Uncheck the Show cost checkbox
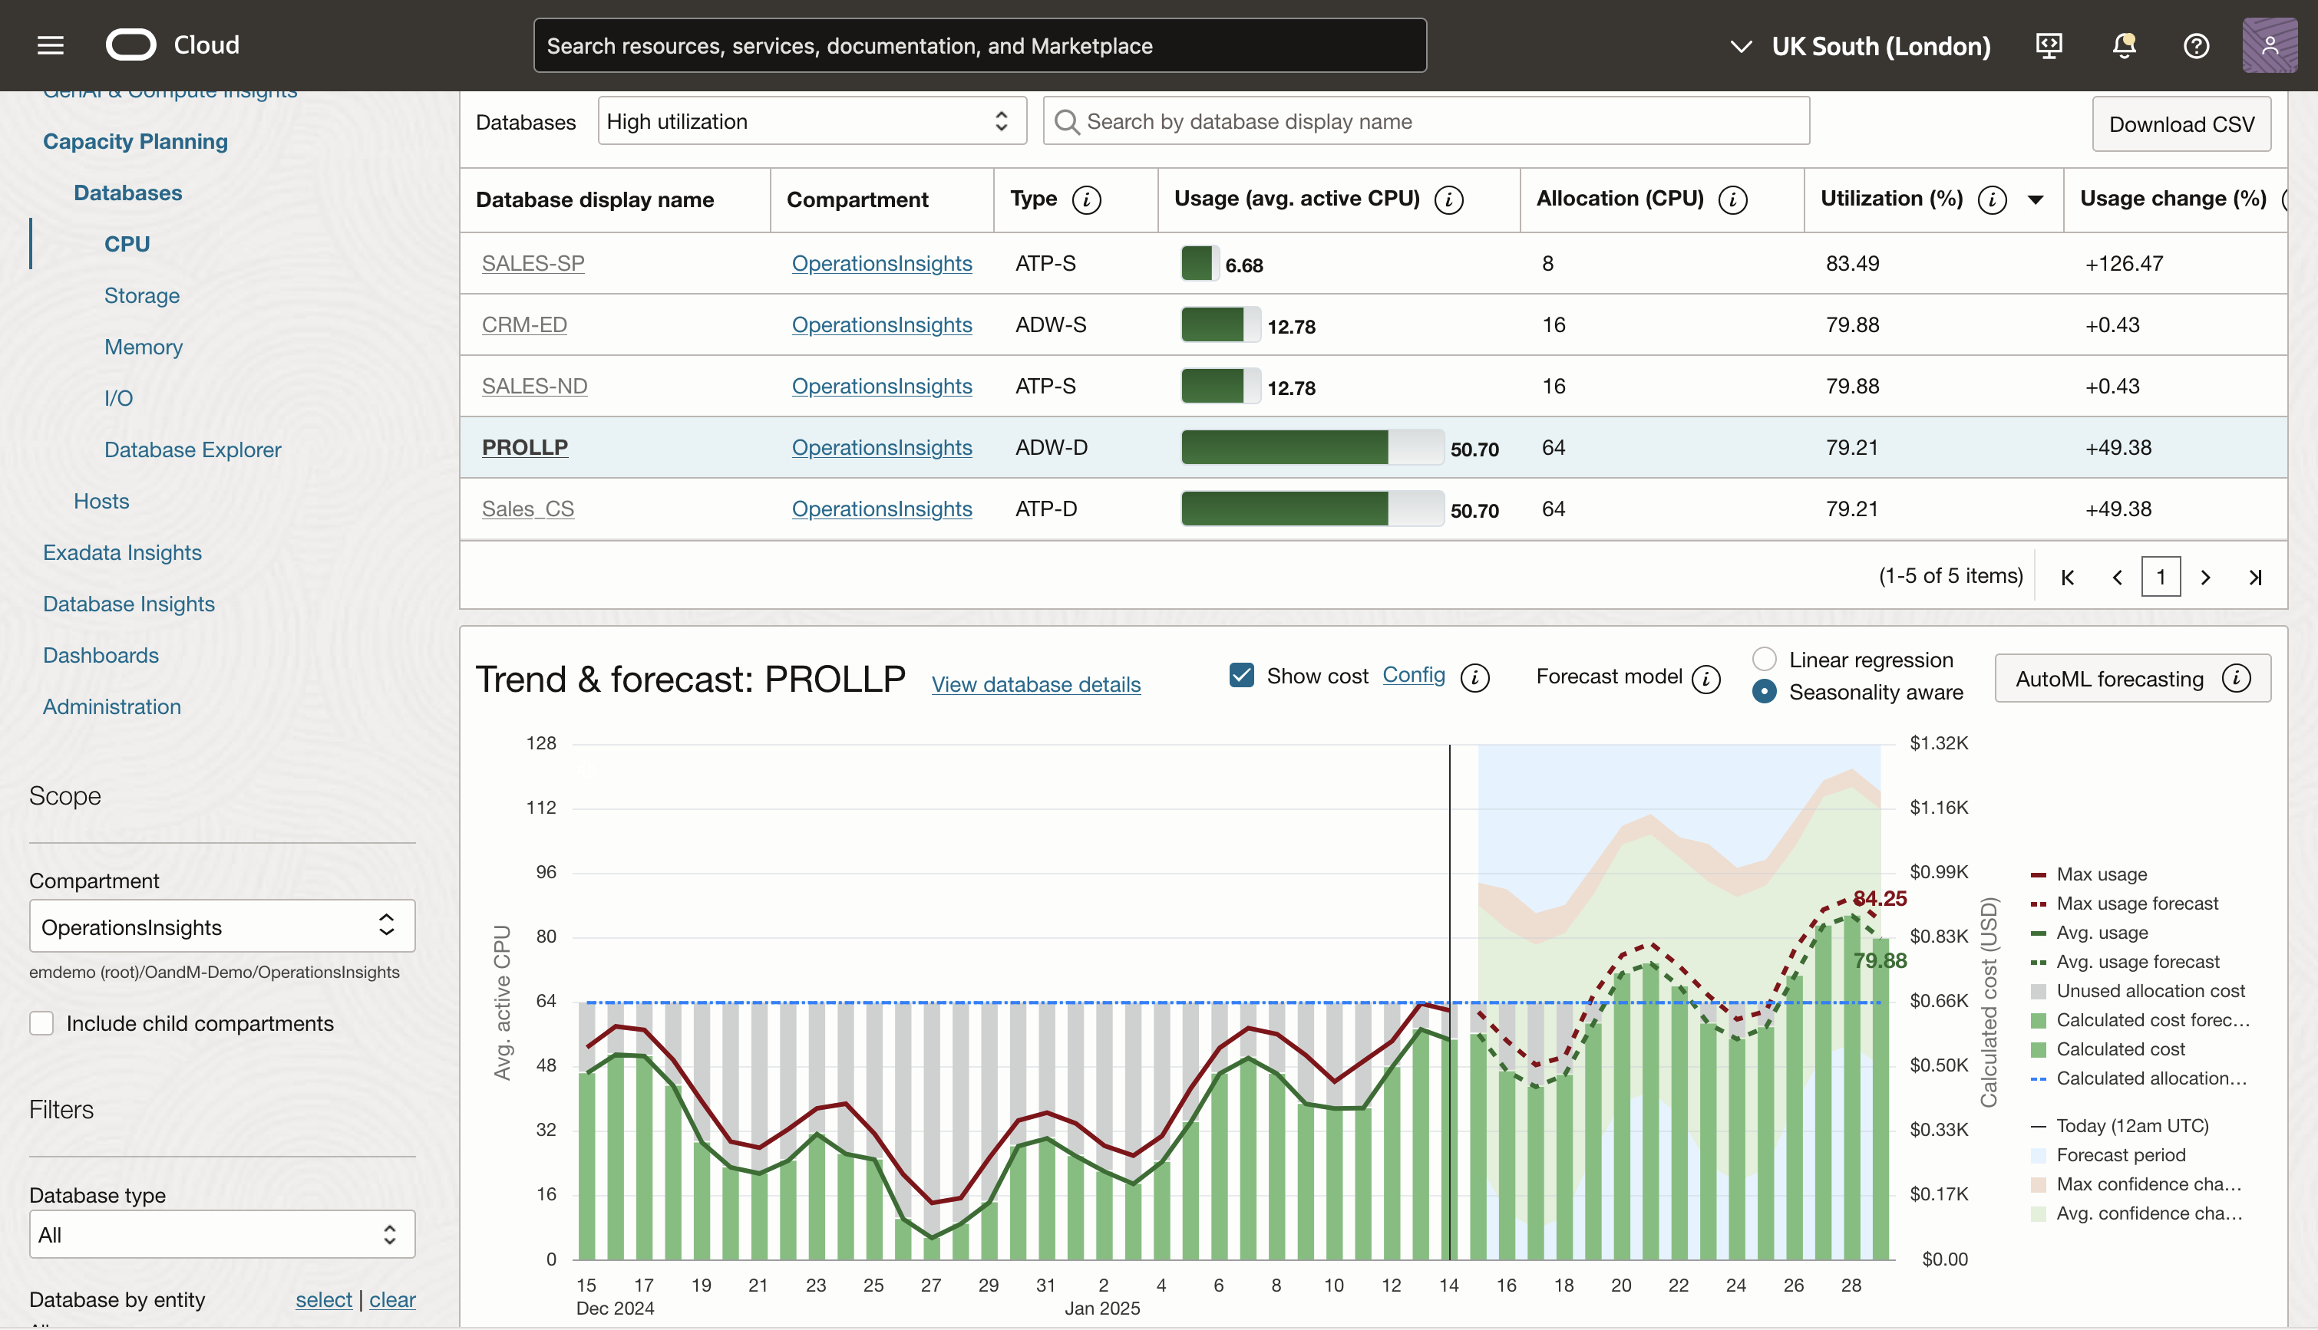The height and width of the screenshot is (1330, 2318). pos(1241,675)
